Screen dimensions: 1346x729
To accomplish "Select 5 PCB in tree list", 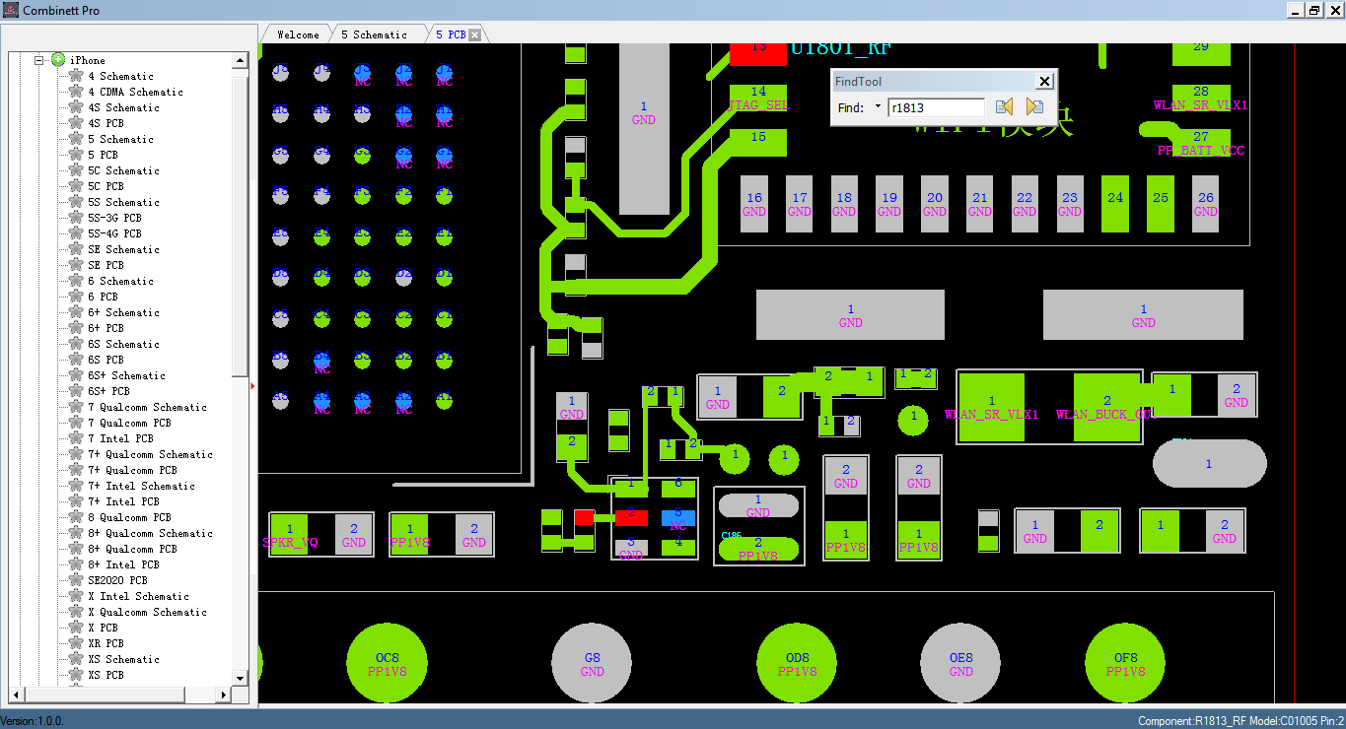I will pos(103,155).
